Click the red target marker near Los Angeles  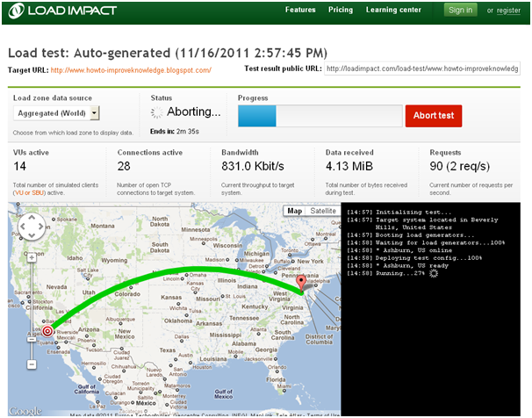[47, 331]
